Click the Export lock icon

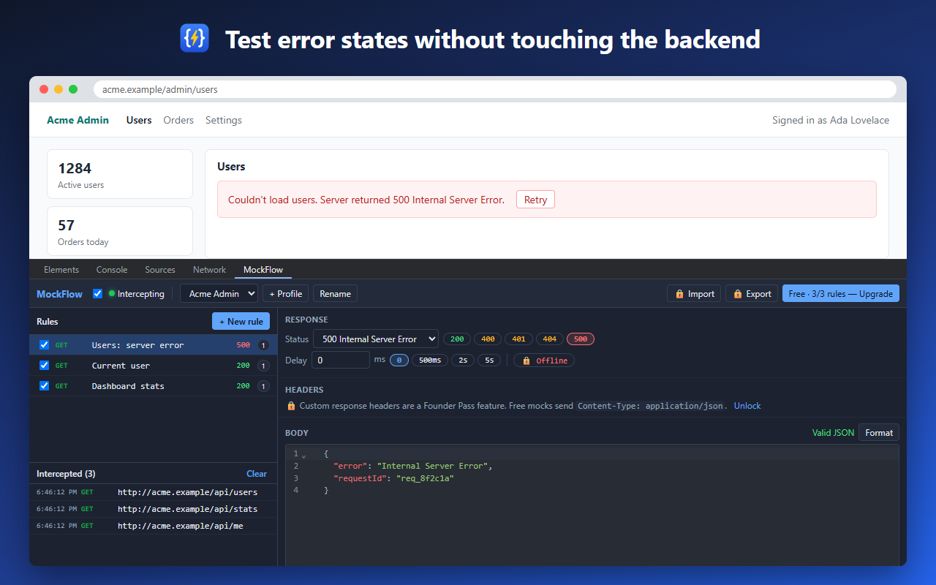pos(738,294)
